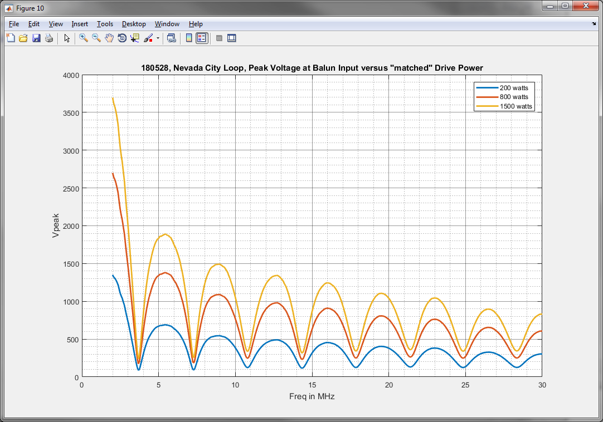This screenshot has width=603, height=422.
Task: Open the View menu
Action: point(56,24)
